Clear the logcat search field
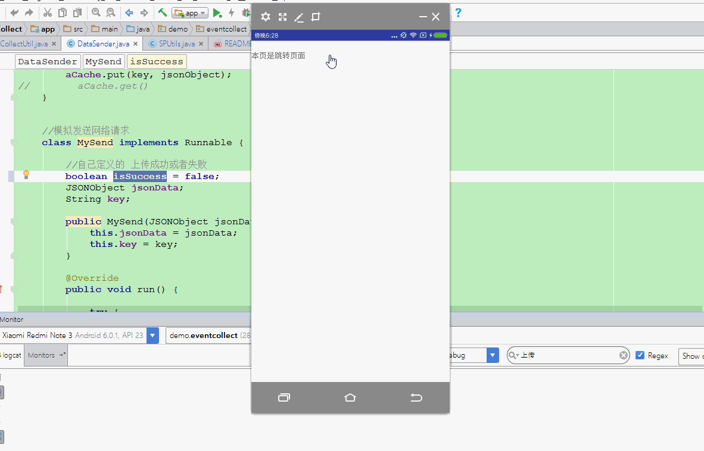Screen dimensions: 704x451 (x=624, y=355)
